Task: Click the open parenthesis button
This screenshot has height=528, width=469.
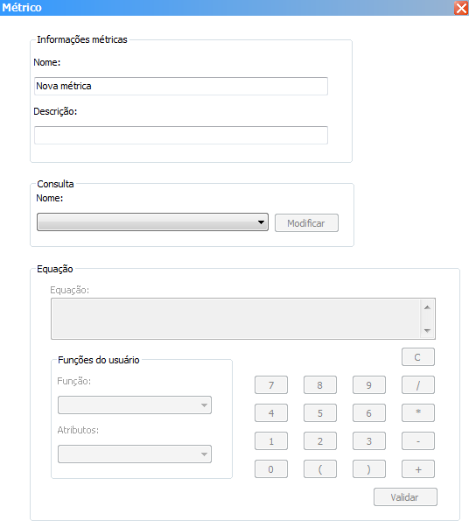Action: tap(320, 469)
